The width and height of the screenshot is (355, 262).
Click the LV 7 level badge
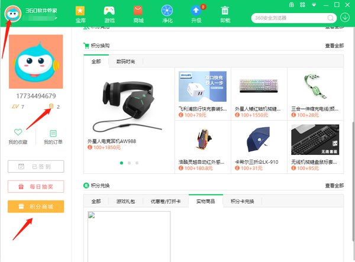coord(18,106)
